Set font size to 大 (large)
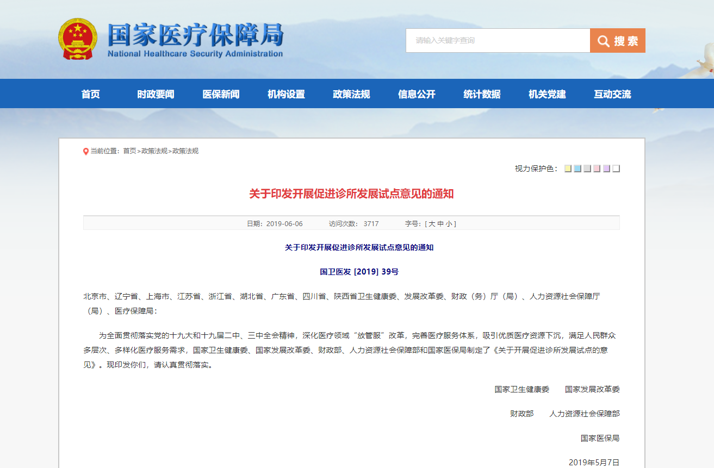Screen dimensions: 714x468 [432, 224]
